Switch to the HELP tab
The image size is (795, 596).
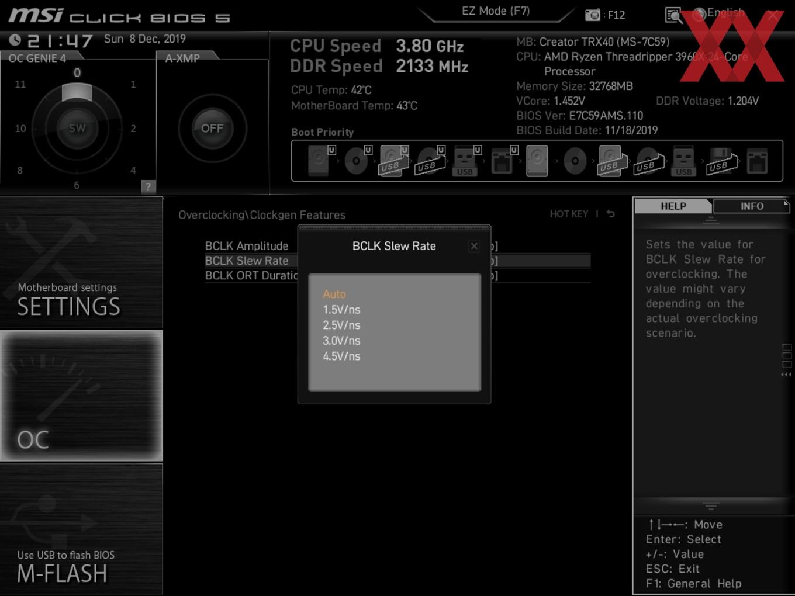click(x=673, y=206)
